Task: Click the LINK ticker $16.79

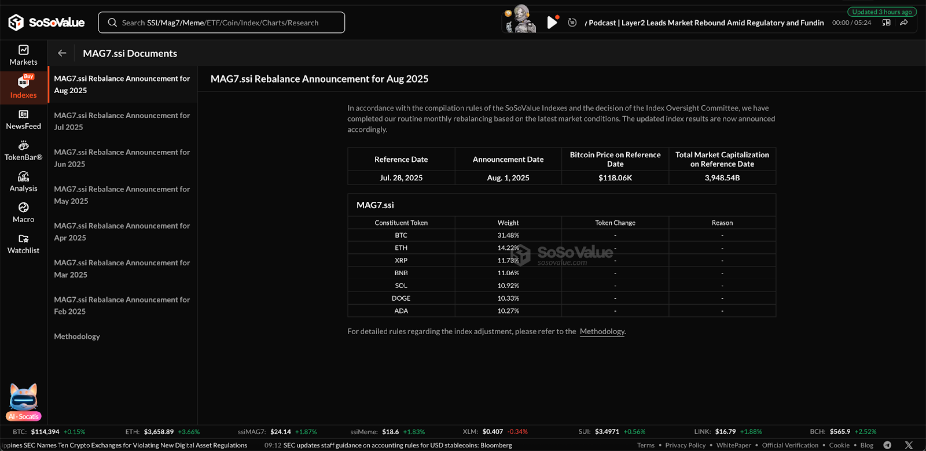Action: click(726, 432)
